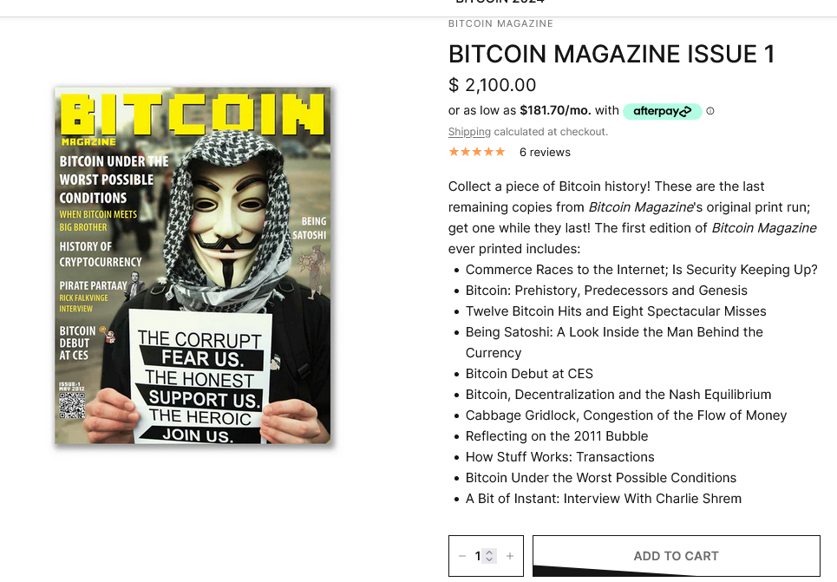Screen dimensions: 837x582
Task: Click the Guy Fawkes mask on cover
Action: 230,225
